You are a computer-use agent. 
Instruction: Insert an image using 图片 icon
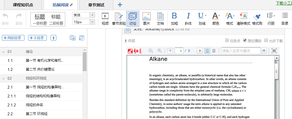click(x=146, y=19)
